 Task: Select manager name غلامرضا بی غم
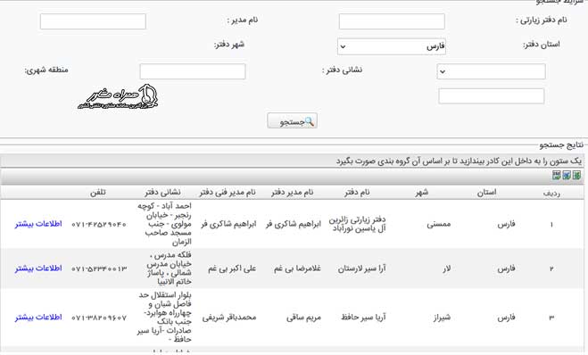[x=297, y=268]
